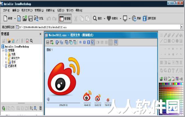The image size is (185, 117).
Task: Click the 查找 search button
Action: pyautogui.click(x=97, y=19)
